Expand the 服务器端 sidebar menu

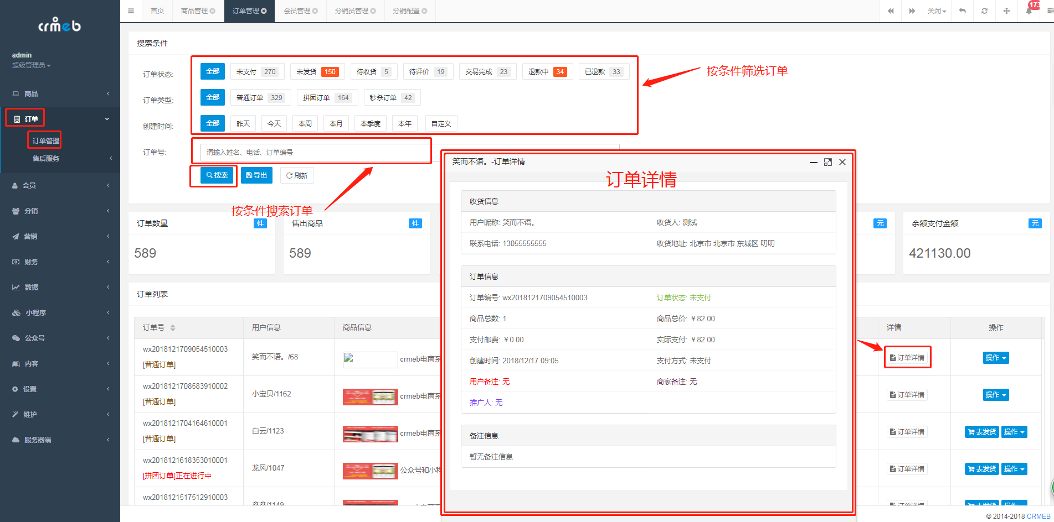(60, 440)
